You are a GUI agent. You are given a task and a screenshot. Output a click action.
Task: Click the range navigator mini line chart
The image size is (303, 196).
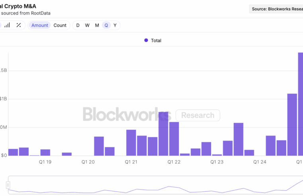pyautogui.click(x=156, y=185)
